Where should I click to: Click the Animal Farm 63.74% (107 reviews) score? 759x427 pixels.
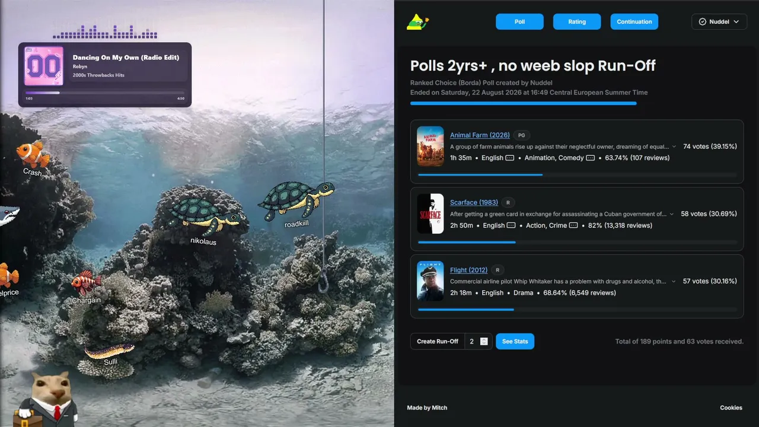tap(637, 158)
